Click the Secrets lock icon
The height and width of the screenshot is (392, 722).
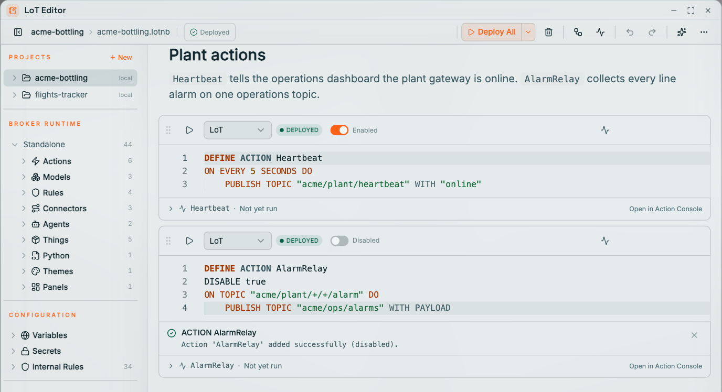coord(25,351)
